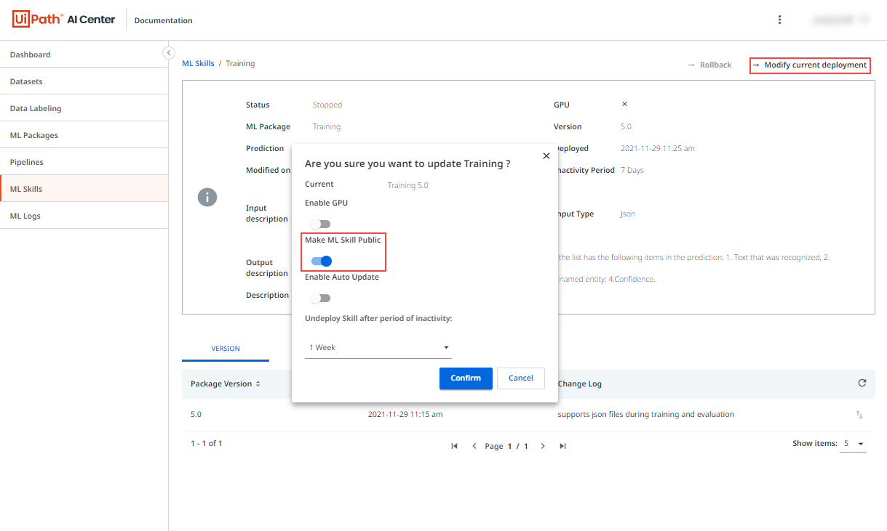Go to first page of results
Screen dimensions: 887x531
454,446
